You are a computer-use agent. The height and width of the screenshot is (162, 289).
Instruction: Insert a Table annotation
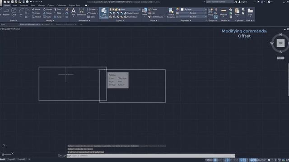91,17
